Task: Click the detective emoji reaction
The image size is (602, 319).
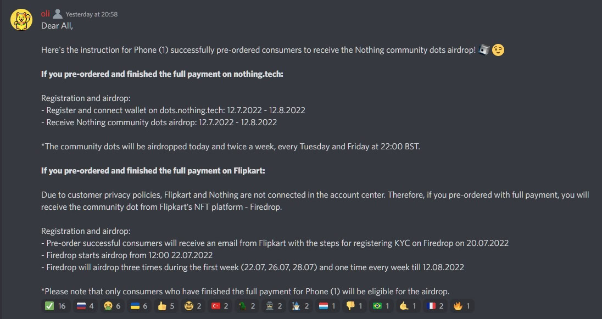Action: tap(273, 306)
